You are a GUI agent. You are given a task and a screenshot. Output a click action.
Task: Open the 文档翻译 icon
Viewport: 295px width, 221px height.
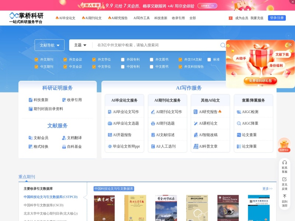[x=64, y=138]
